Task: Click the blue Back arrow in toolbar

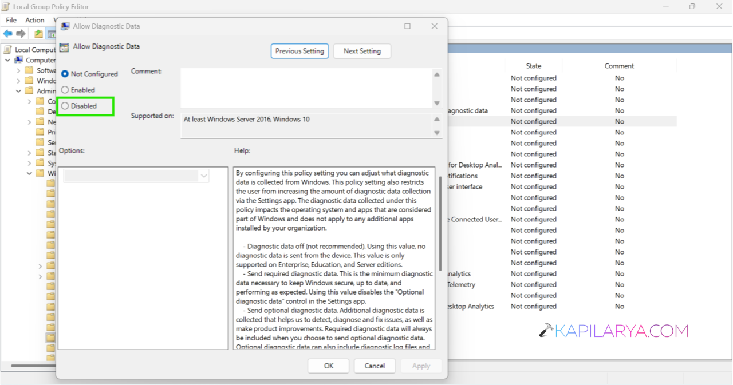Action: click(8, 34)
